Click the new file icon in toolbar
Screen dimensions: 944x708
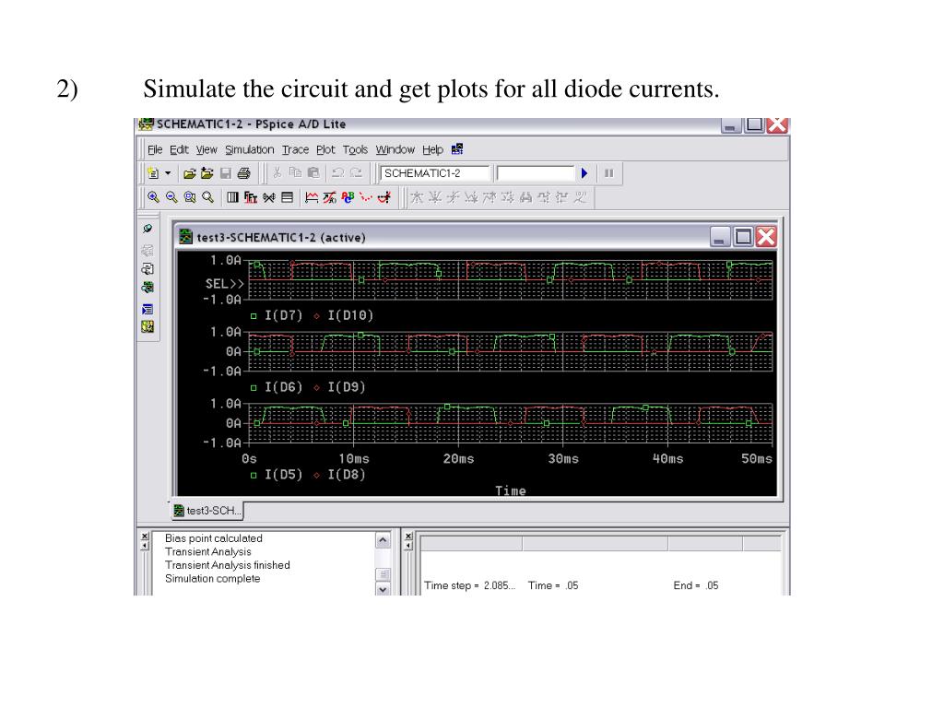(x=154, y=173)
